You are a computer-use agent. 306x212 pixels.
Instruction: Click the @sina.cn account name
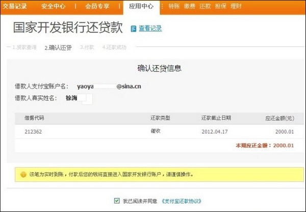109,87
